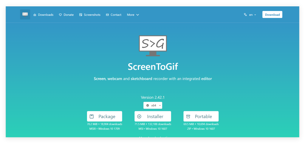
Task: Click the ScreenToGif heading text
Action: pyautogui.click(x=153, y=67)
